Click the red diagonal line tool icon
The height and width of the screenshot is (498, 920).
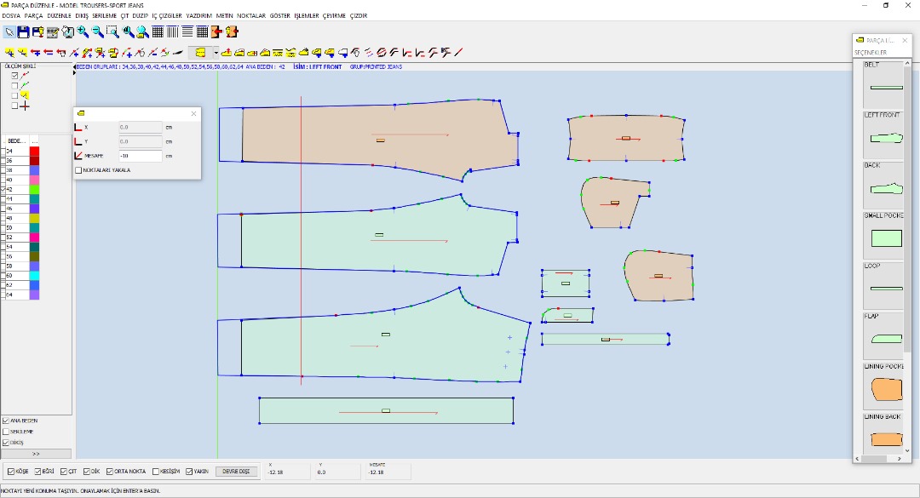(458, 52)
